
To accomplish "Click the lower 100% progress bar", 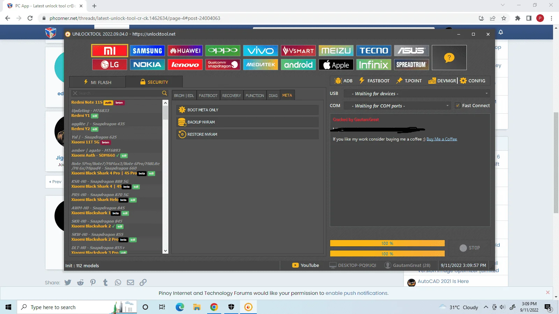I will (x=387, y=254).
